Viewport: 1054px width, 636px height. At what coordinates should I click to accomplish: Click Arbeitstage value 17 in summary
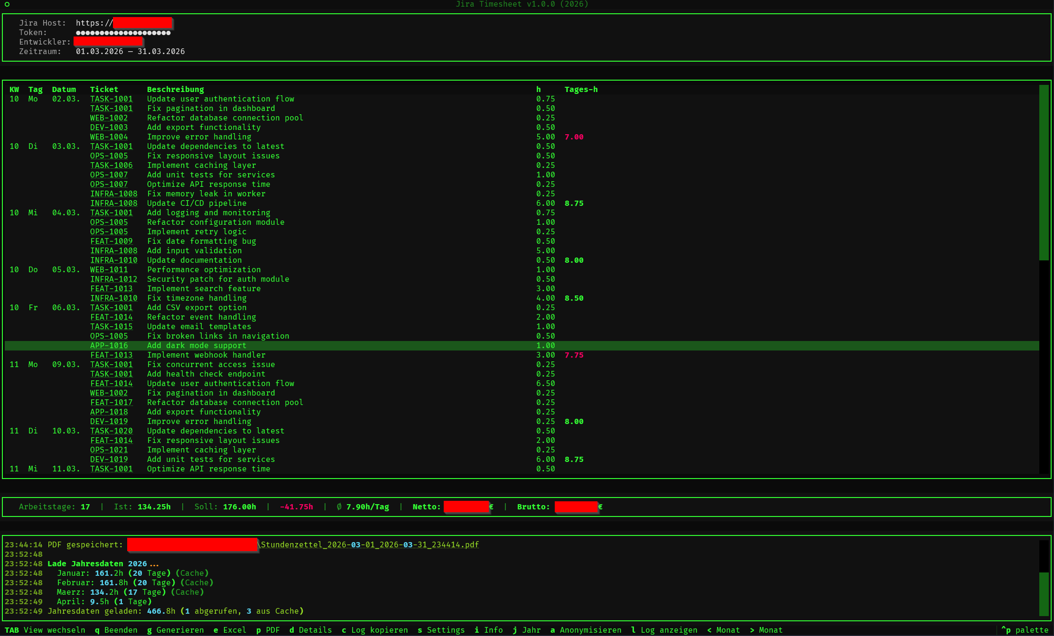(x=85, y=507)
